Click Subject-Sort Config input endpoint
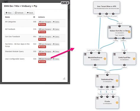Viewport: 140px width, 111px height. 115,38
